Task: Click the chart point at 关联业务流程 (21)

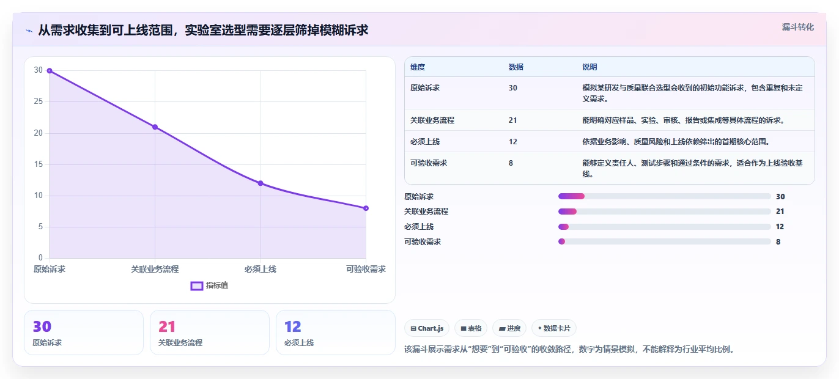Action: click(155, 127)
